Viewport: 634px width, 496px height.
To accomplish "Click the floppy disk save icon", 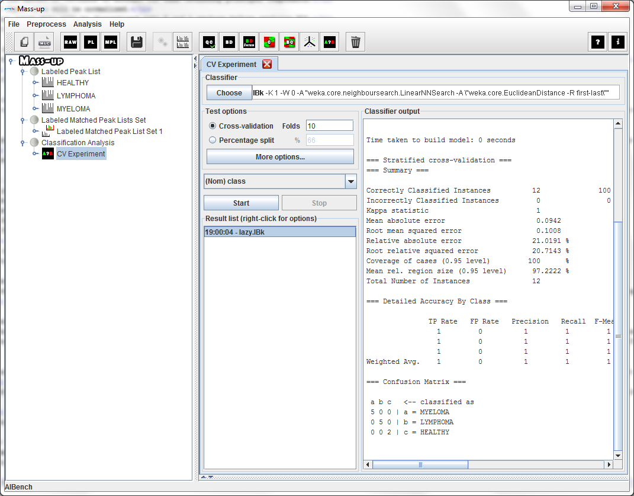I will pos(137,42).
